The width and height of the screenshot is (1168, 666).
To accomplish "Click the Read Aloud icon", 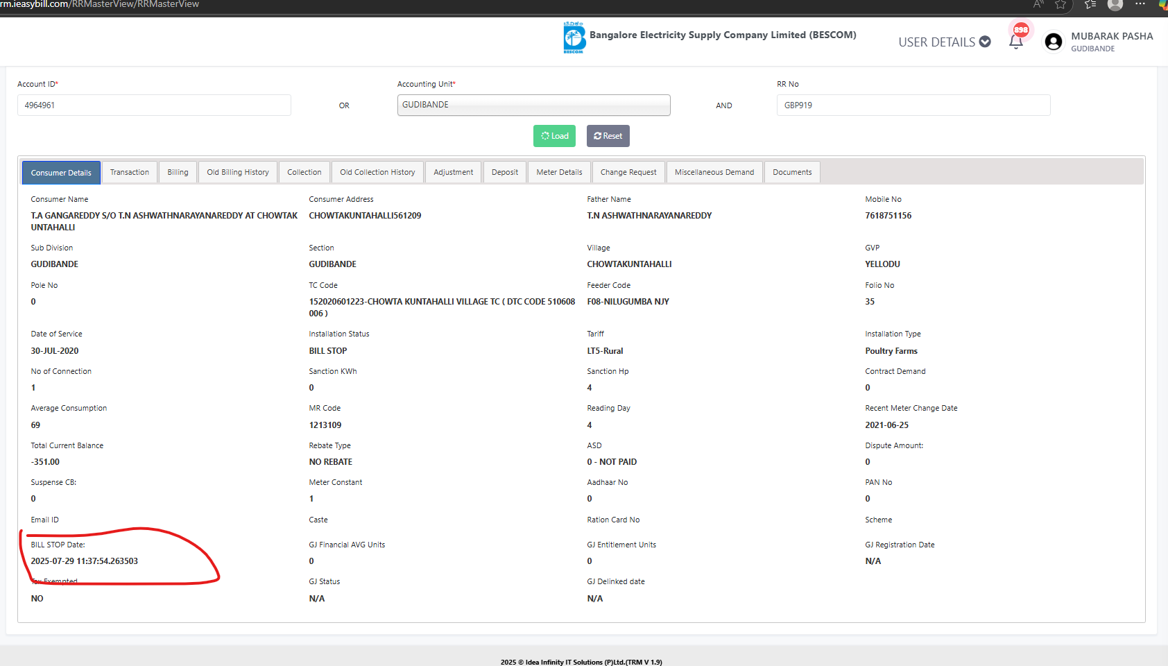I will 1038,5.
